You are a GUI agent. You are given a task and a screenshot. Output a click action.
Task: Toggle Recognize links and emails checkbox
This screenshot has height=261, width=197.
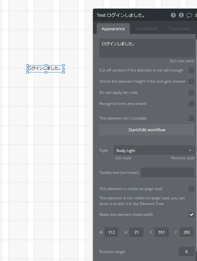(192, 104)
